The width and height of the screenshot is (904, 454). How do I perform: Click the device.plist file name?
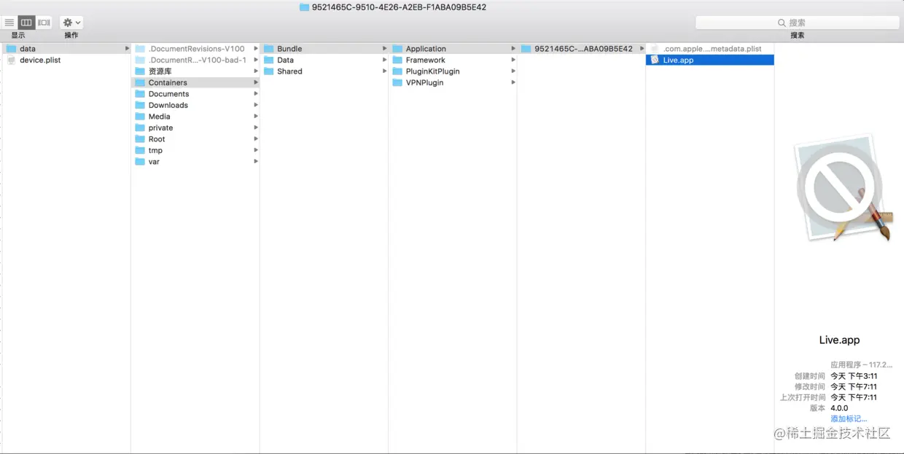(41, 60)
